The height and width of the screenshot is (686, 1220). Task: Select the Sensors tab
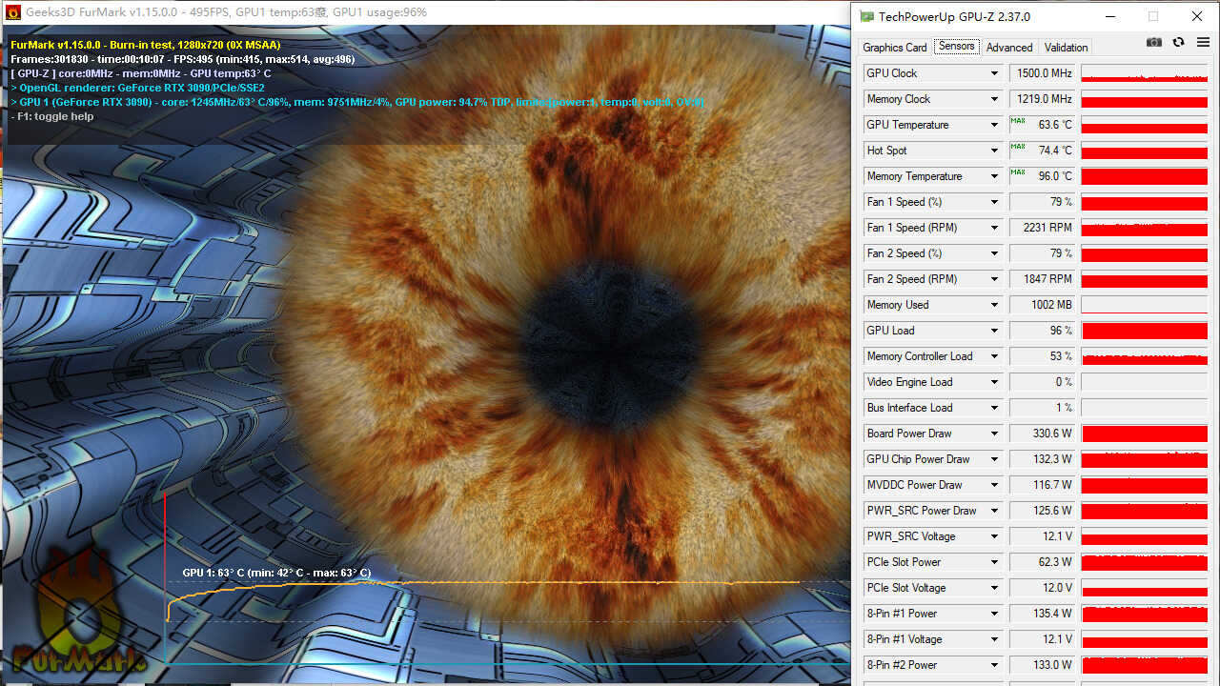(956, 46)
